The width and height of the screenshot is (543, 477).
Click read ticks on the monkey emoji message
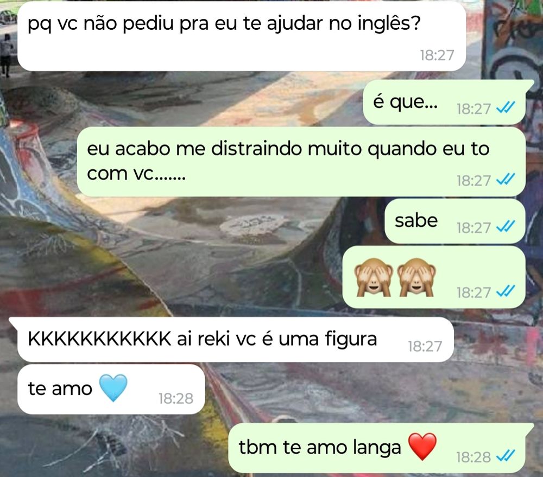point(506,292)
